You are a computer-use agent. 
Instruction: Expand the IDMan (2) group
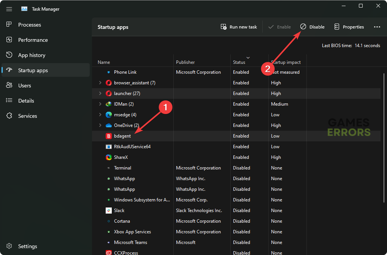pos(100,104)
